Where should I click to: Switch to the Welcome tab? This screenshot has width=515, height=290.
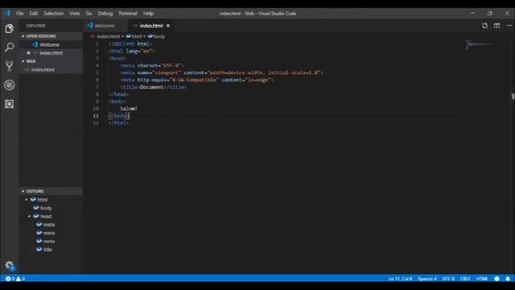(x=105, y=26)
